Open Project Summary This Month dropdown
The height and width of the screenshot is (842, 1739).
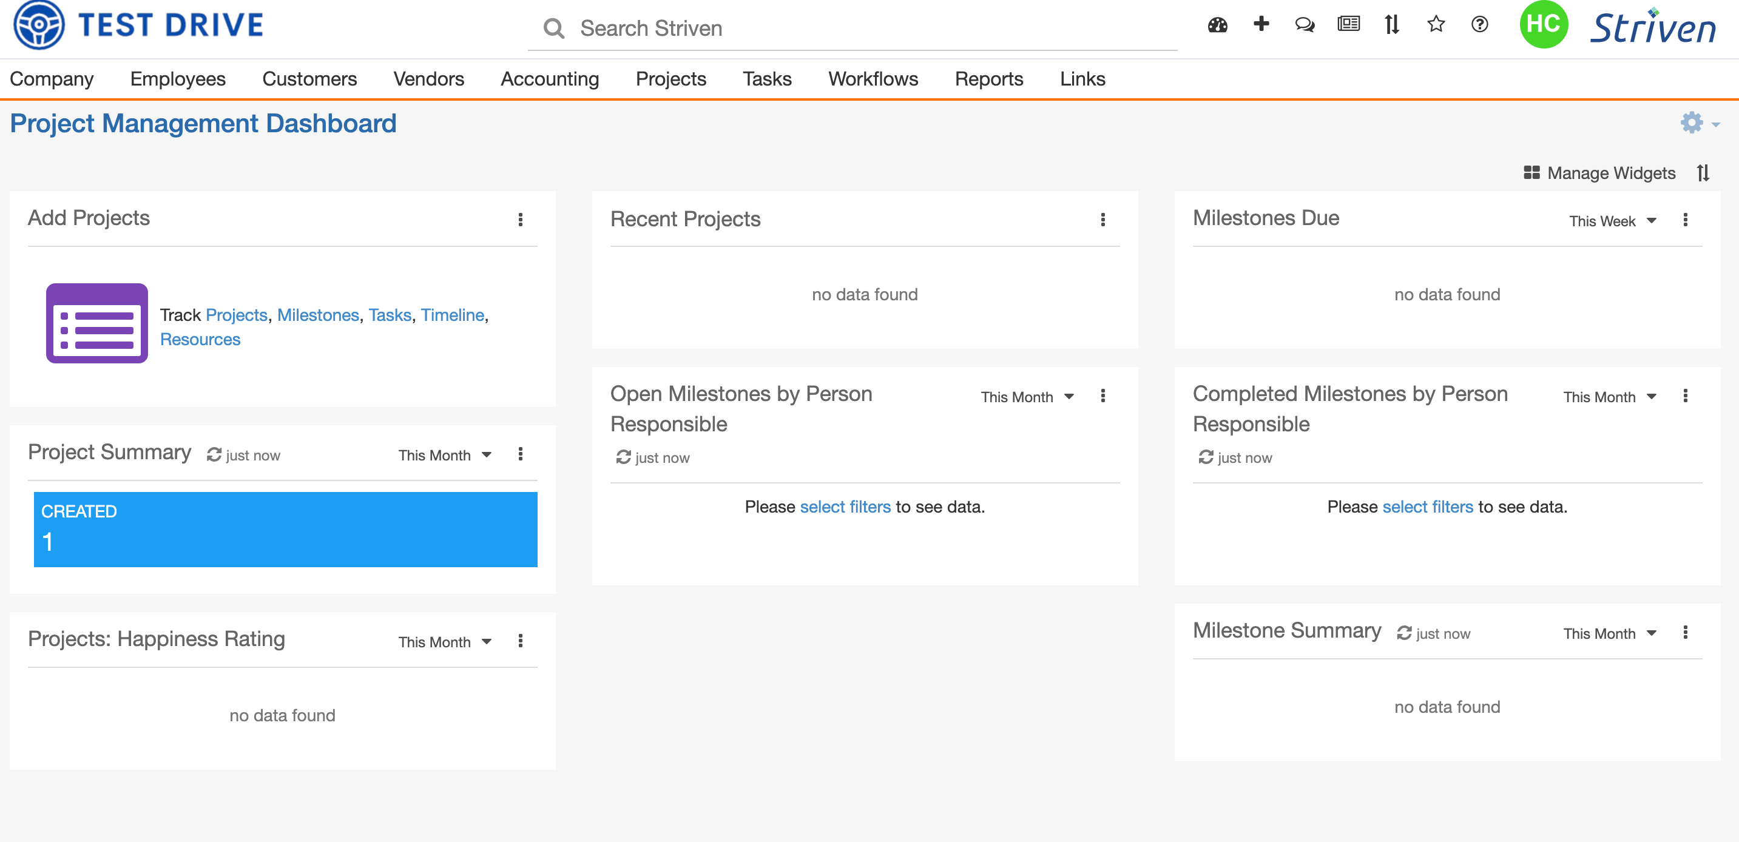[444, 455]
